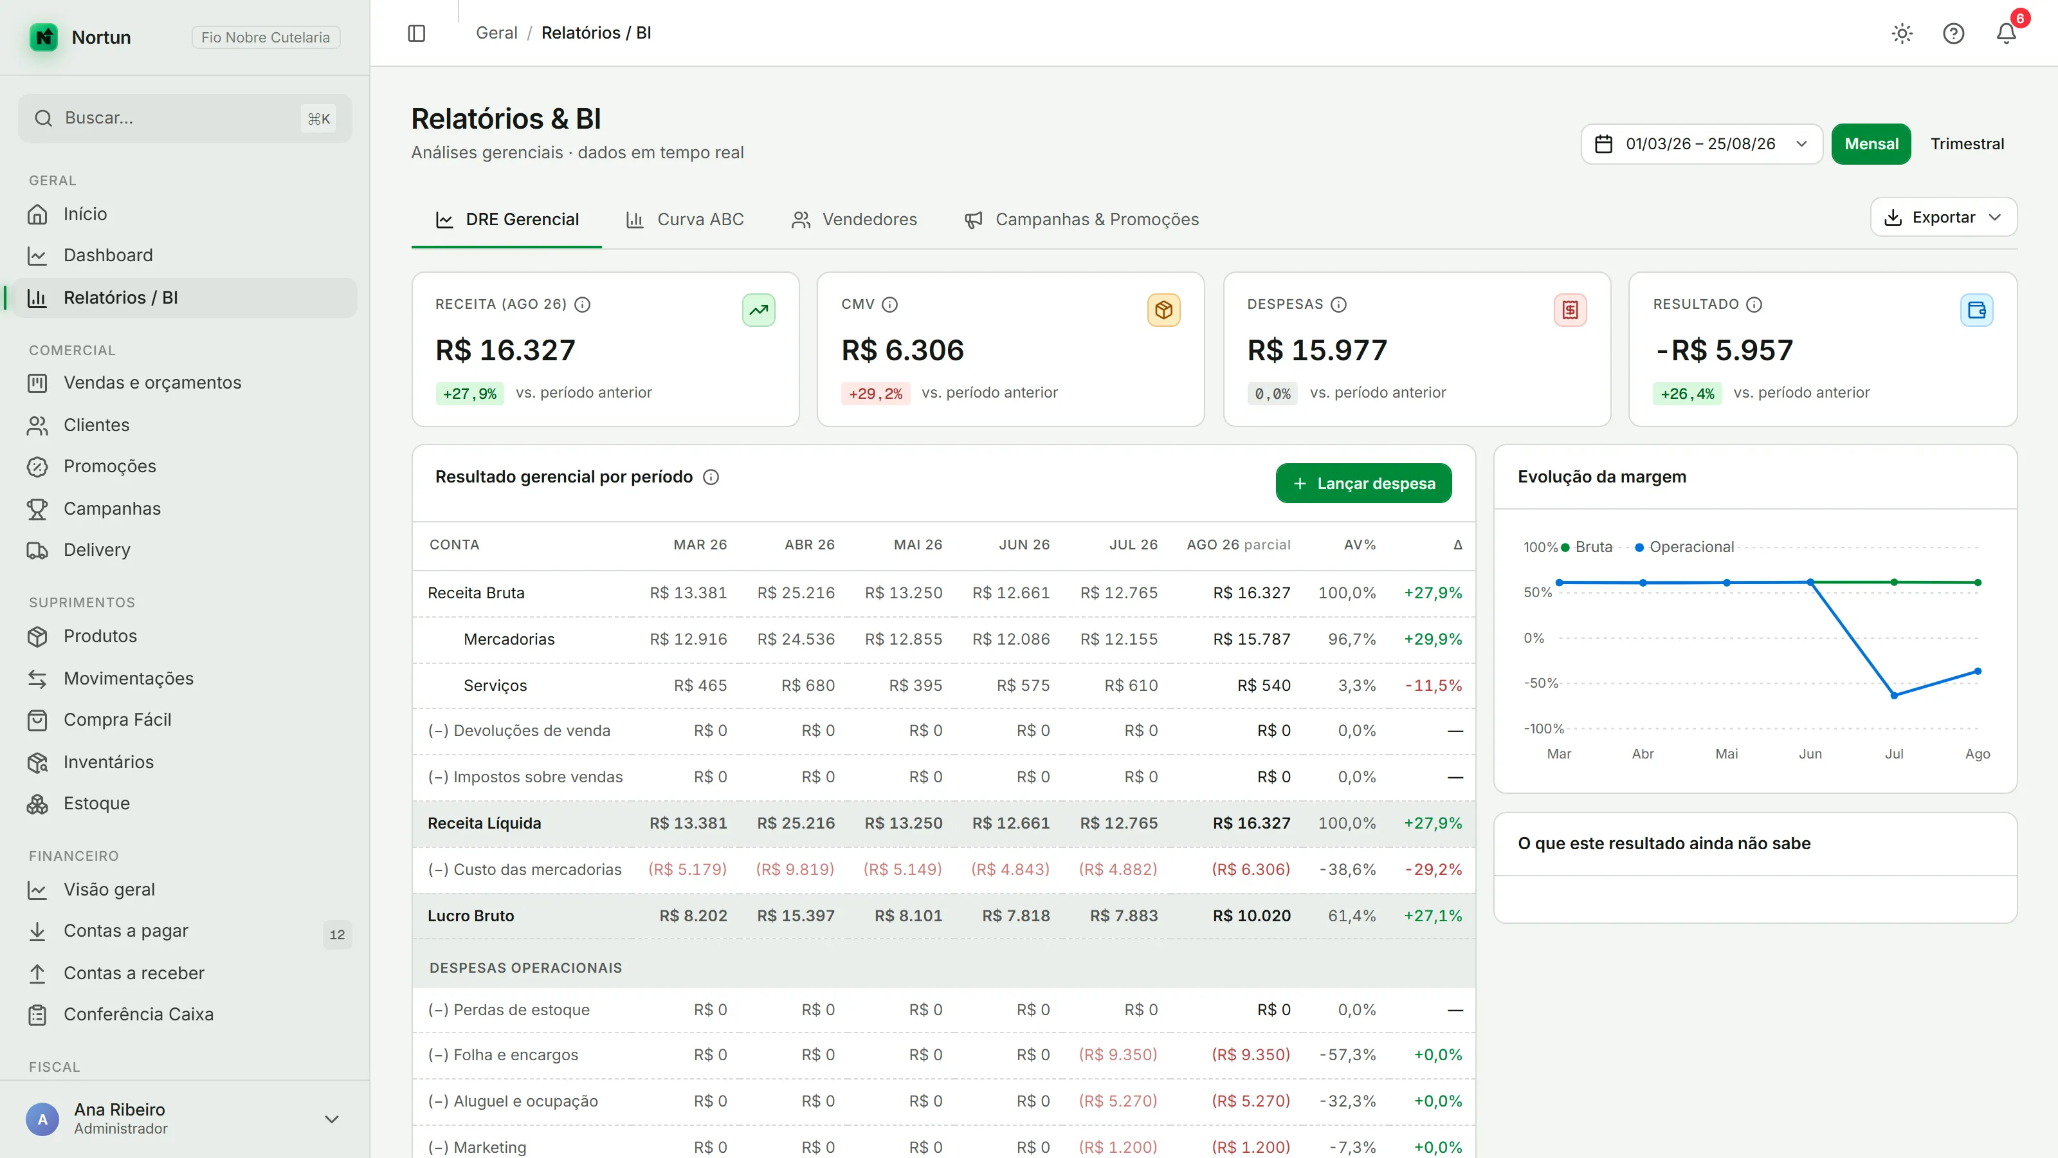The width and height of the screenshot is (2058, 1158).
Task: Click the yellow box icon on CMV card
Action: [x=1163, y=310]
